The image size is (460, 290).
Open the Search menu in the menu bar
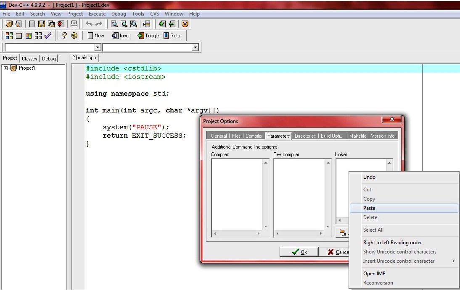[x=37, y=14]
